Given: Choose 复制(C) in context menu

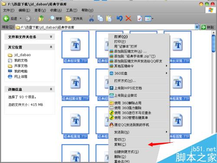Looking at the screenshot, I should pyautogui.click(x=139, y=144).
